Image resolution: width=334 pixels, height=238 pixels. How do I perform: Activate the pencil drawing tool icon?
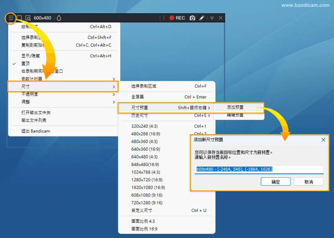pyautogui.click(x=202, y=18)
